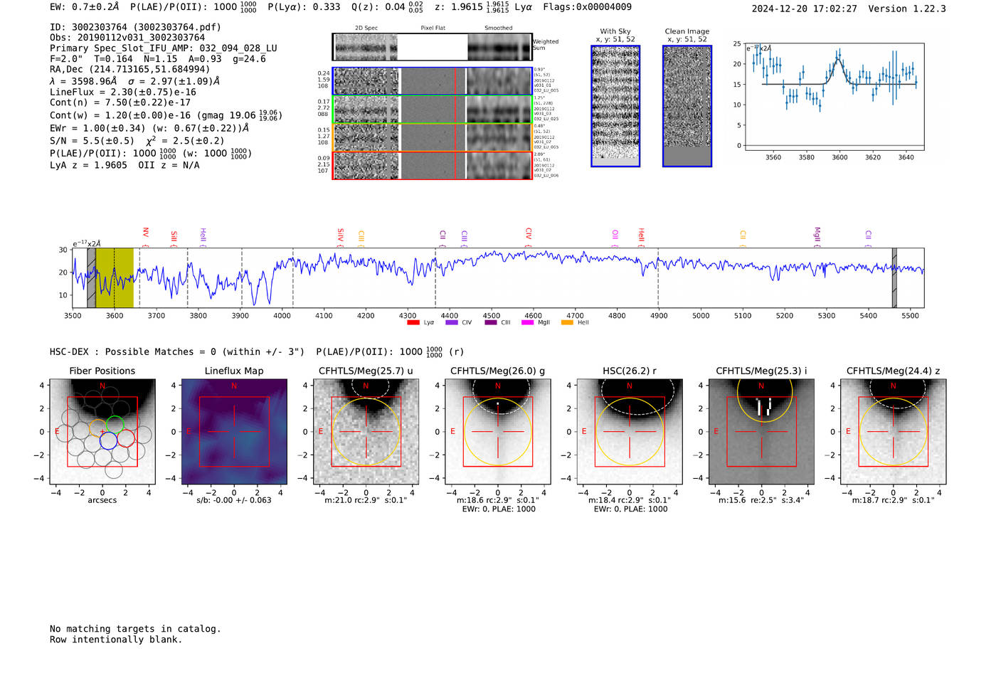Click the 2024-12-20 17:02:27 timestamp

805,9
